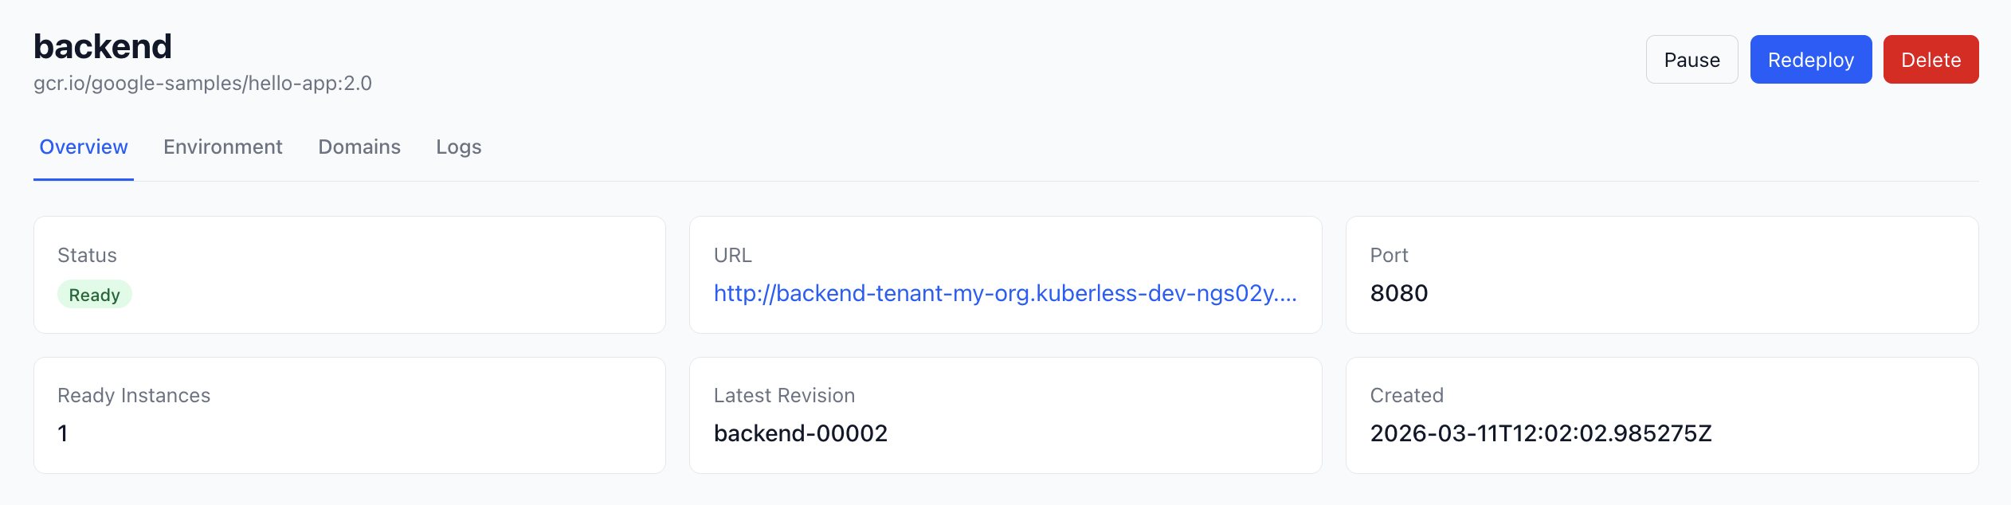The width and height of the screenshot is (2011, 505).
Task: Open the backend service URL link
Action: click(x=1005, y=294)
